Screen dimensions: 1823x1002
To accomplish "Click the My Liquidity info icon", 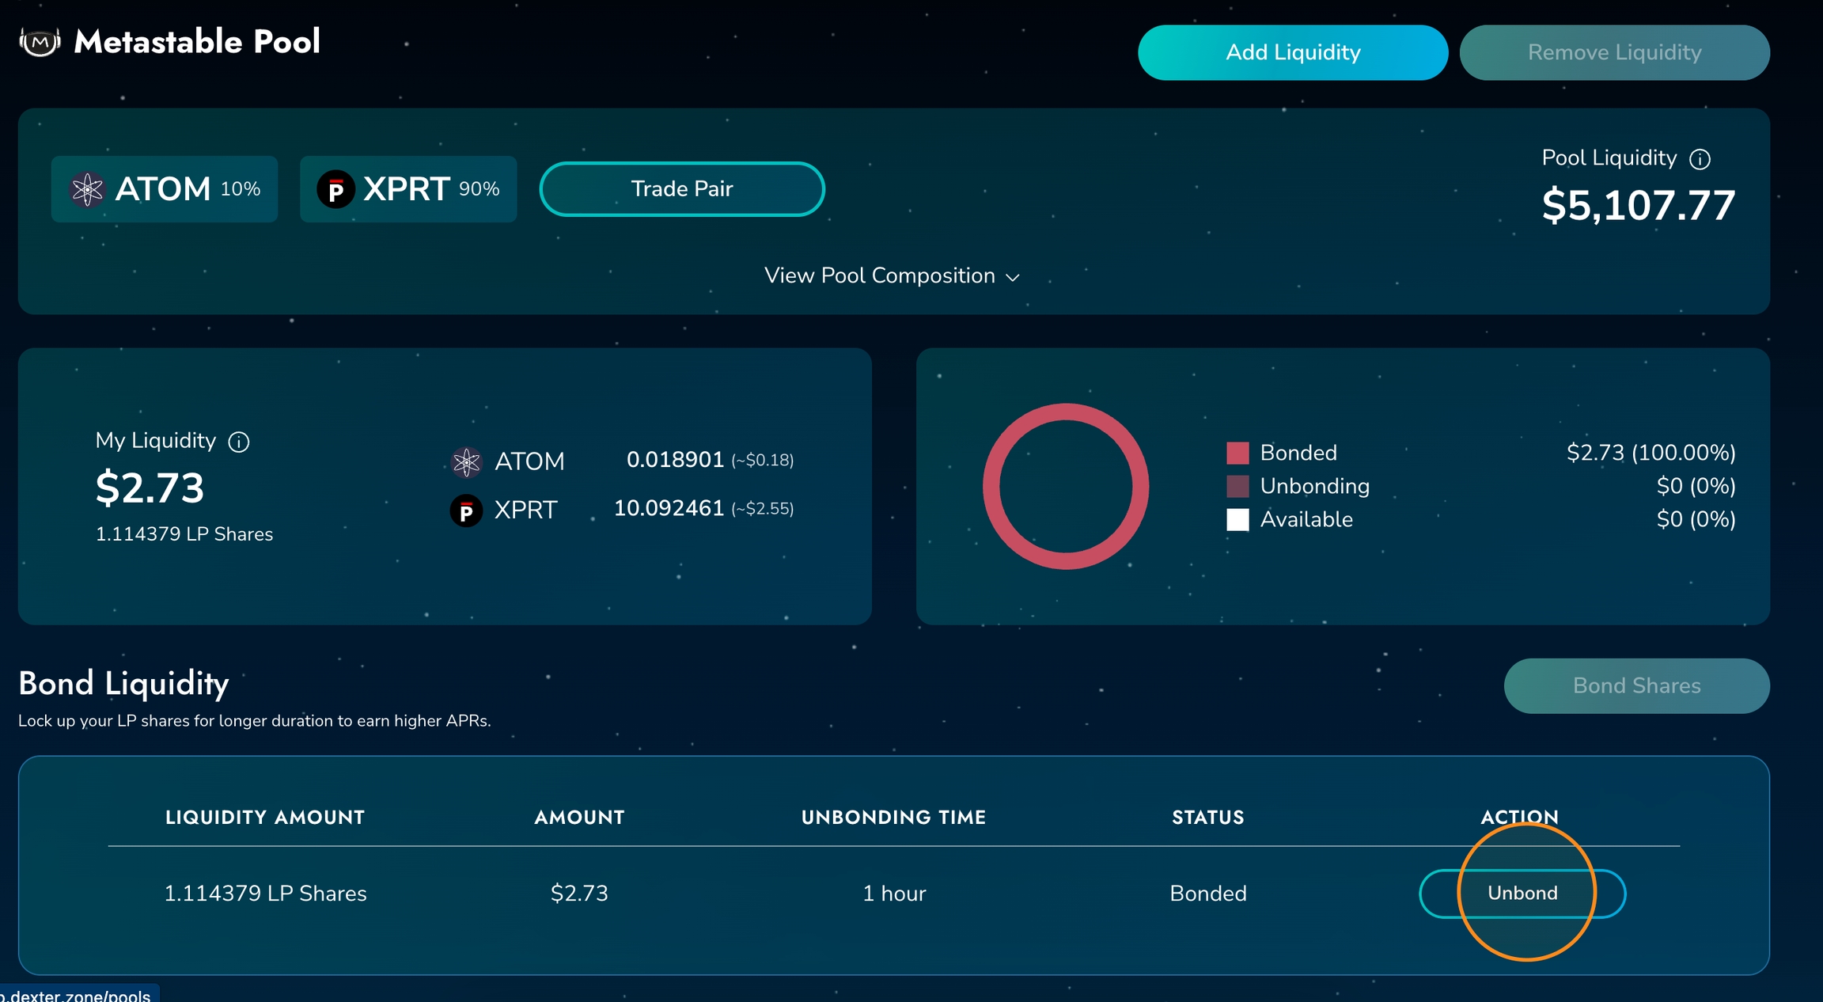I will [x=239, y=442].
